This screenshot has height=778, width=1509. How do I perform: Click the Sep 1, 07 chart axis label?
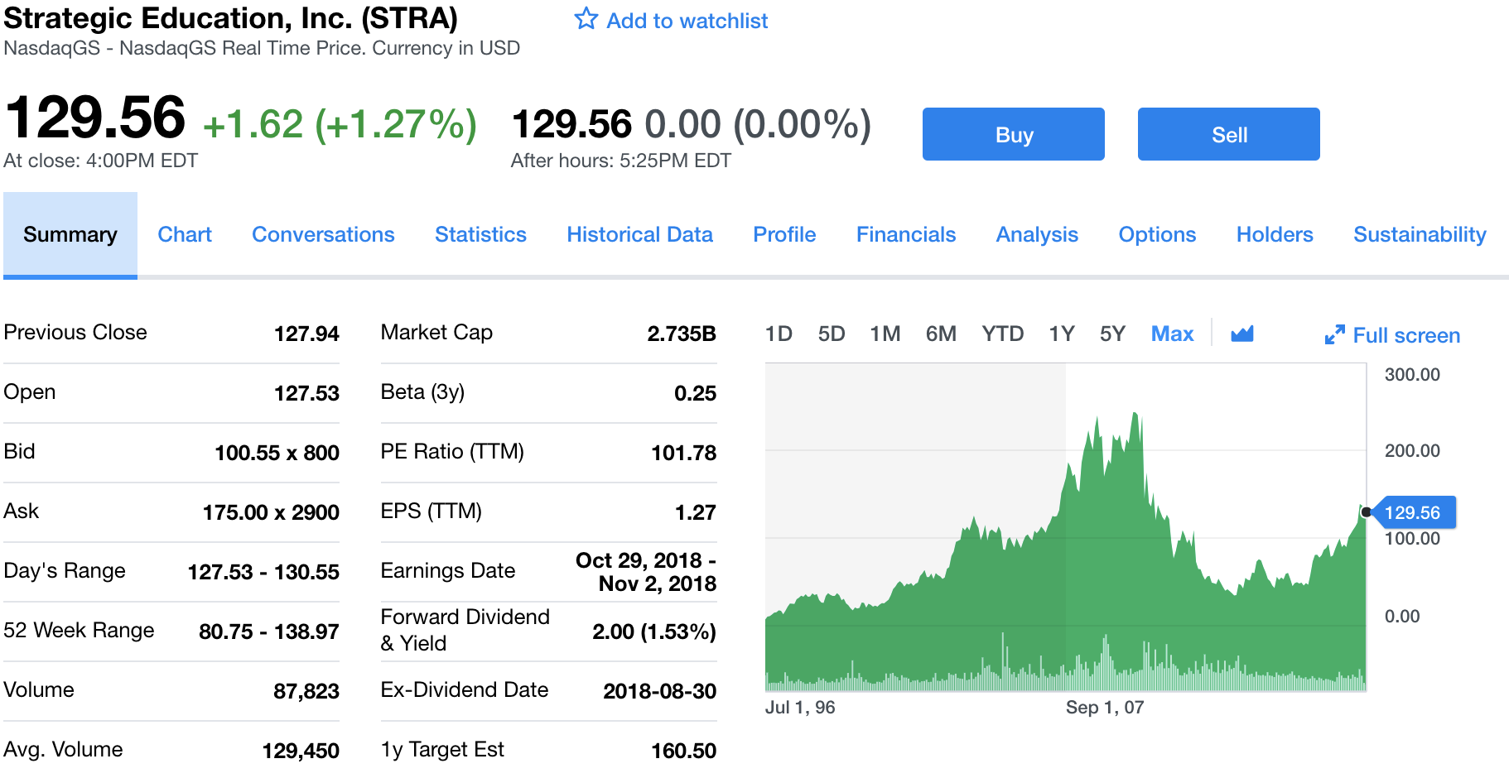(x=1104, y=708)
